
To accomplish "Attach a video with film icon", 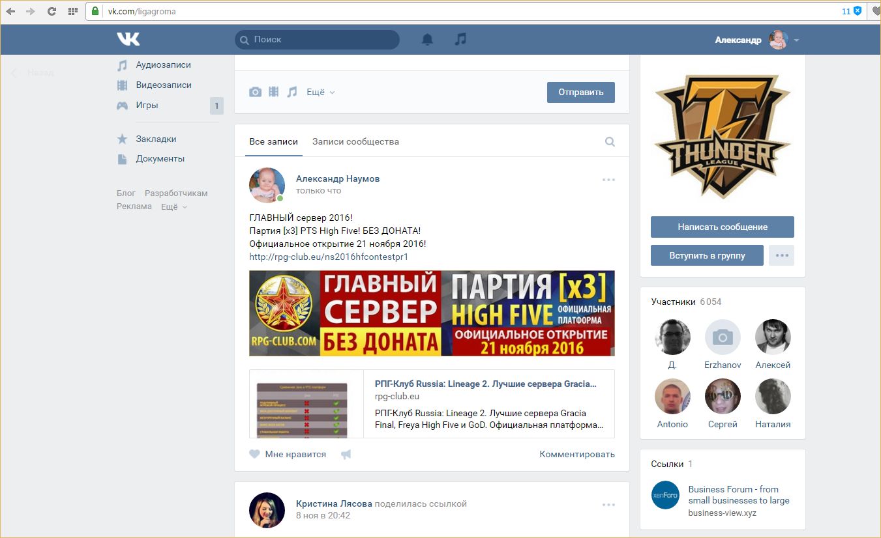I will (x=274, y=92).
